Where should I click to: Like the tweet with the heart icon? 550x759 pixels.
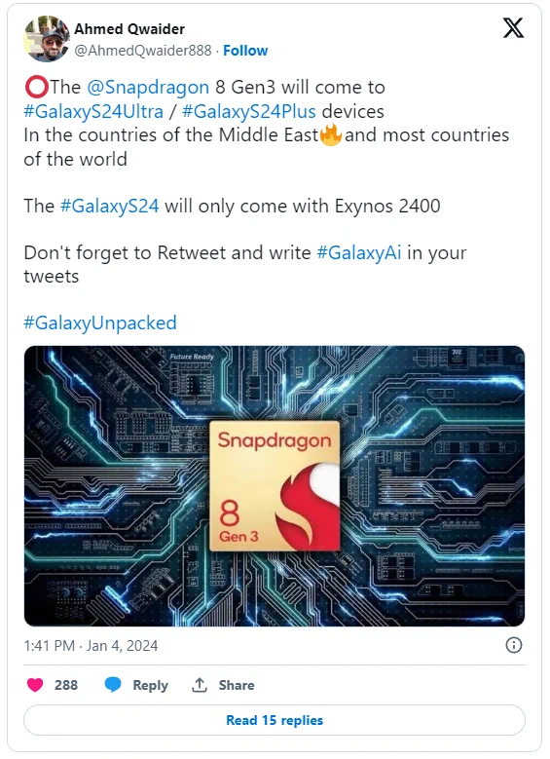coord(35,685)
